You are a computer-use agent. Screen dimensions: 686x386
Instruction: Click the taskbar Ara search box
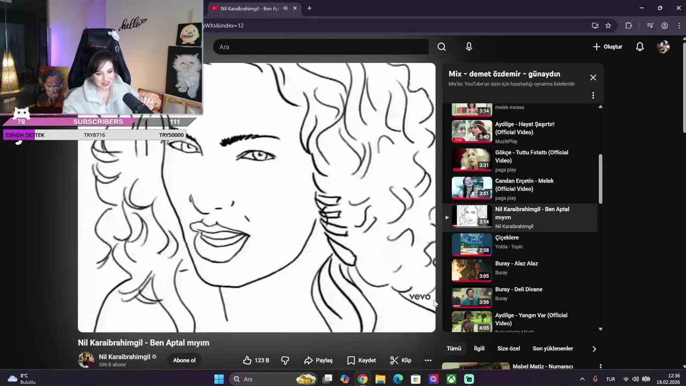point(274,379)
